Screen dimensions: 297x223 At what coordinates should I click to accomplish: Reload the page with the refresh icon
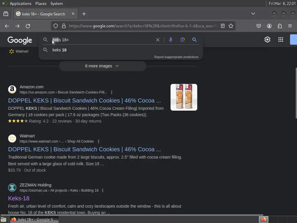28,26
